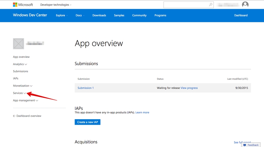Focus the top search input field

pyautogui.click(x=186, y=5)
